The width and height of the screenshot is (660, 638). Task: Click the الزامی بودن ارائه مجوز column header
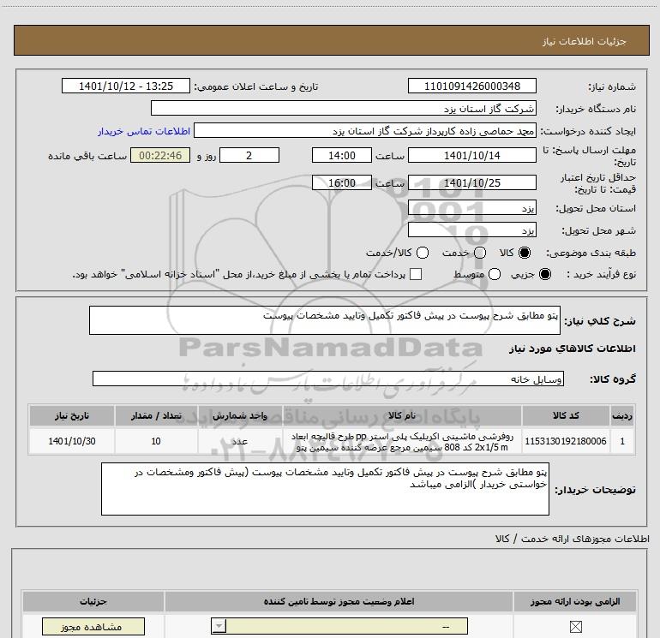[x=575, y=601]
